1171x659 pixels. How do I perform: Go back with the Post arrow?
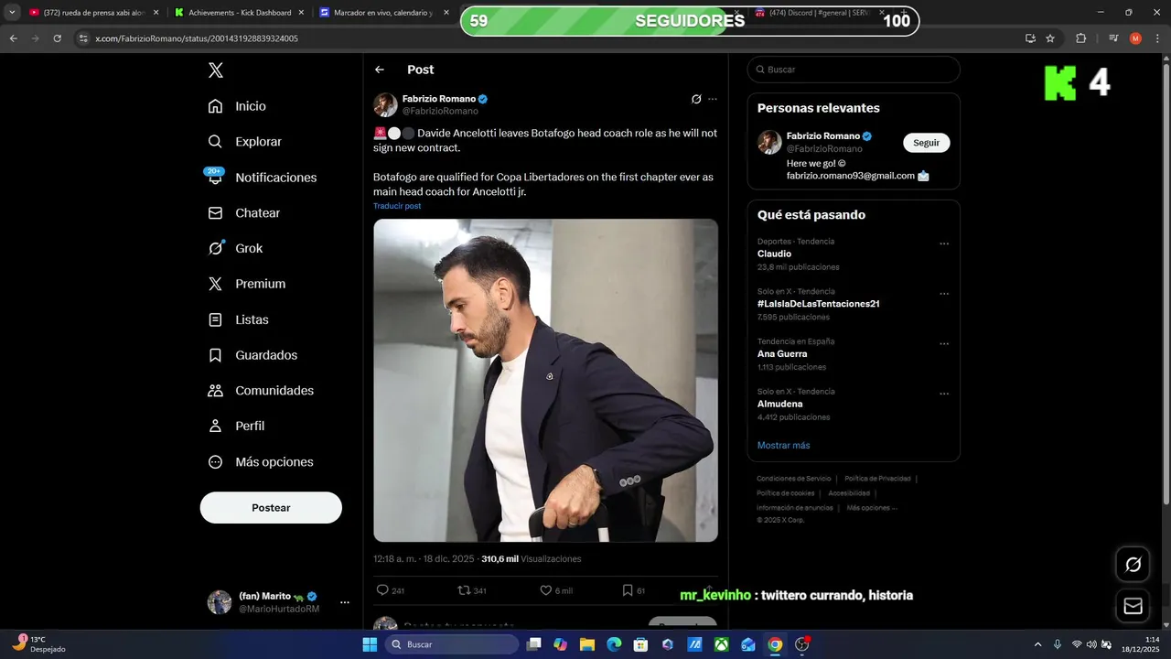(380, 70)
